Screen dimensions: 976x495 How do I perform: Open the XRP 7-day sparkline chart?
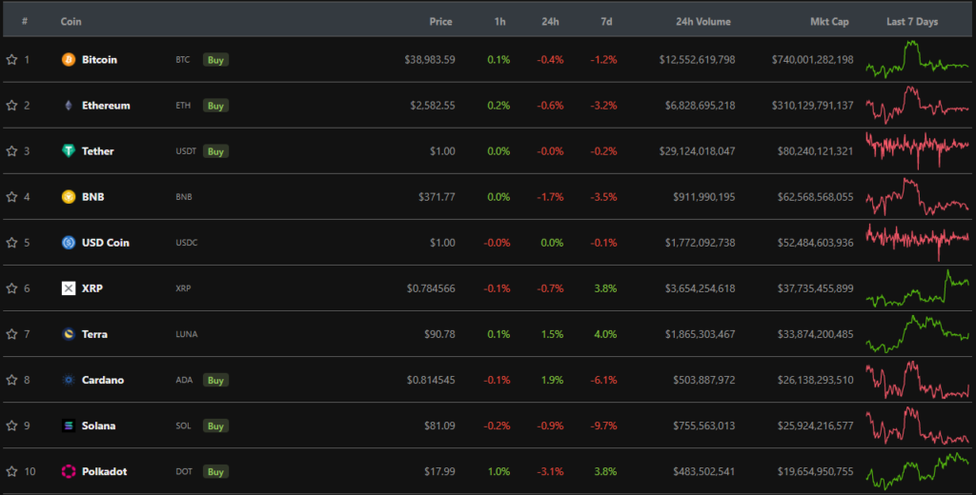(x=917, y=288)
